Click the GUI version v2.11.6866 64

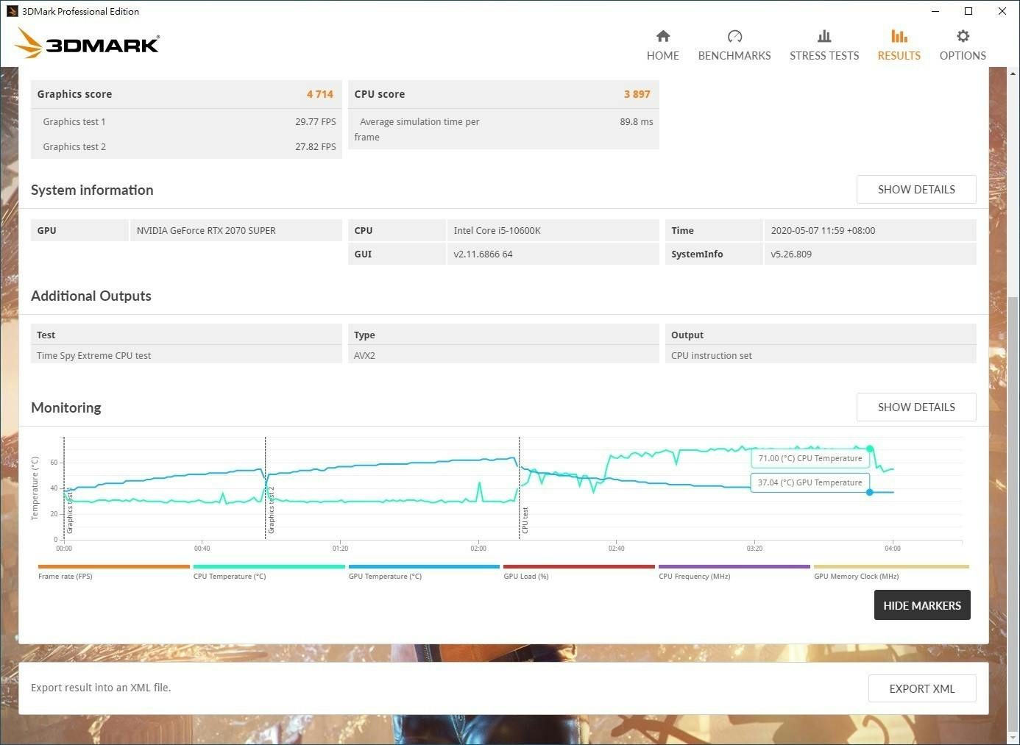(x=483, y=254)
